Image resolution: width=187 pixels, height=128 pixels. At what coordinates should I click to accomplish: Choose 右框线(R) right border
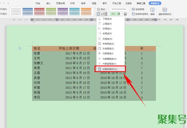click(x=111, y=33)
